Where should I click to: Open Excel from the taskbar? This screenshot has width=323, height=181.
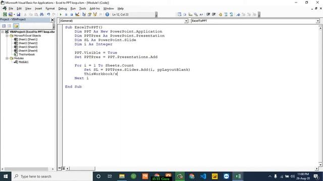click(238, 176)
